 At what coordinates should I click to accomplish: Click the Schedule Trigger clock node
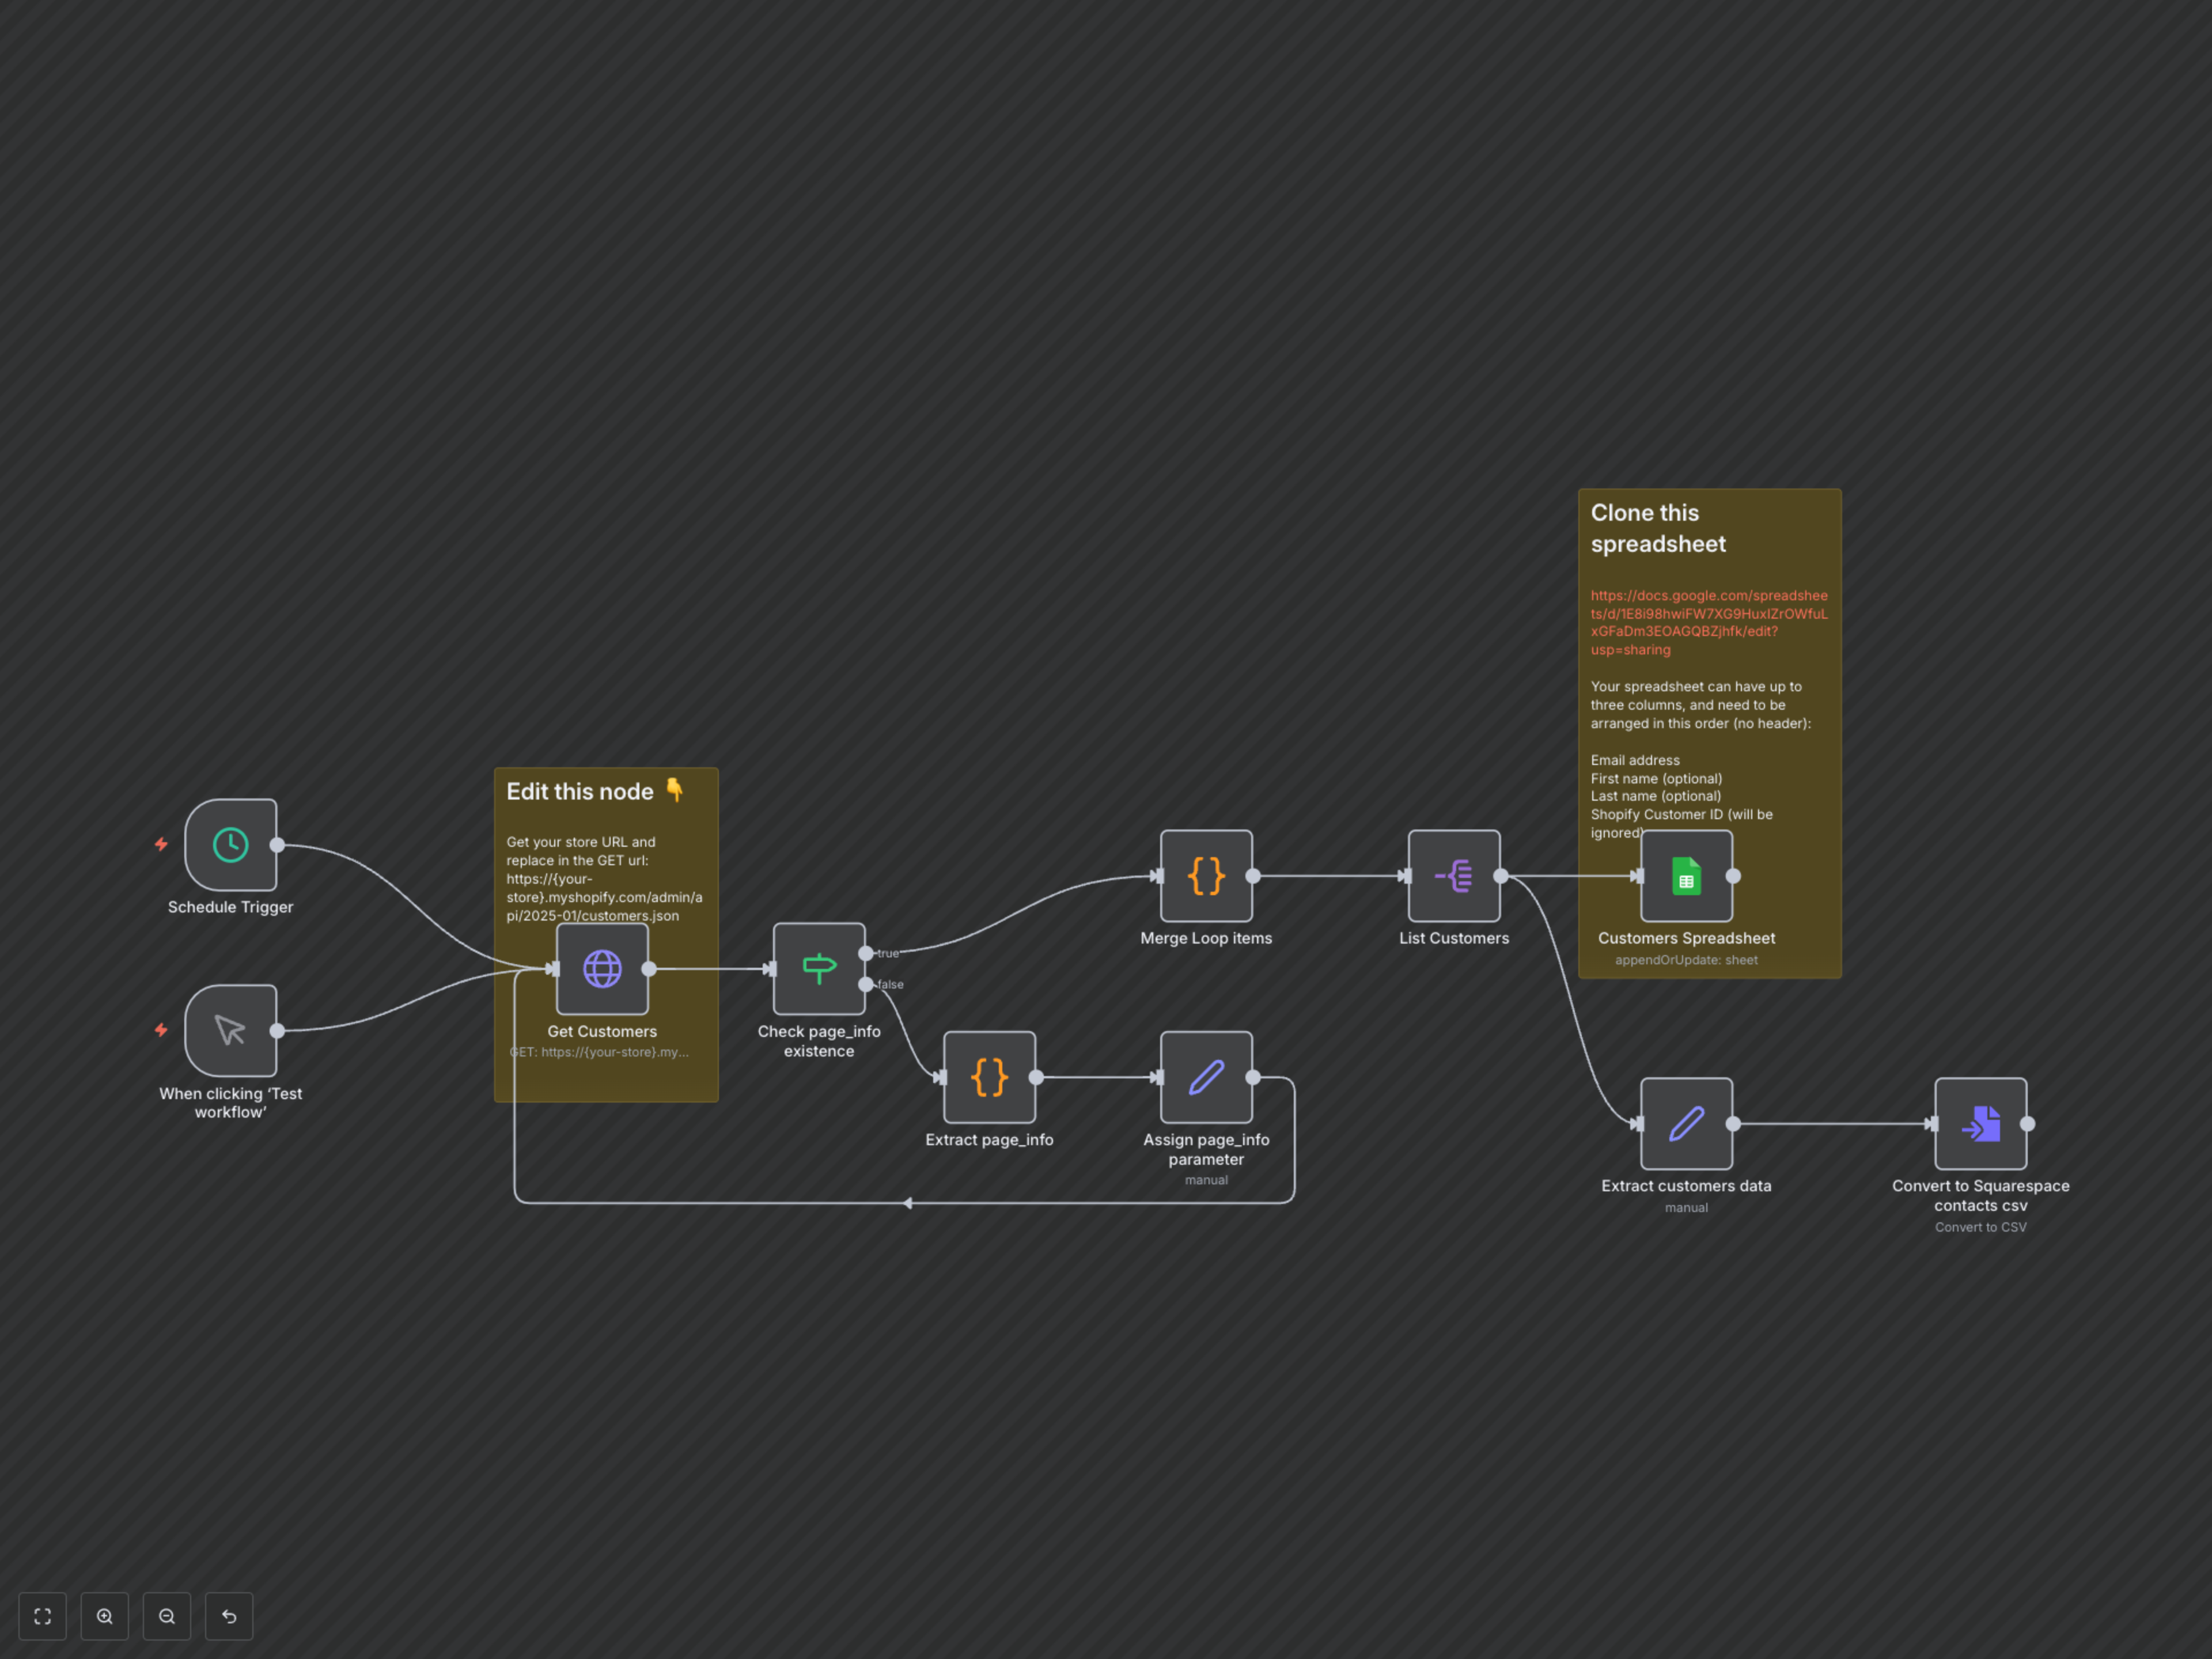coord(230,845)
